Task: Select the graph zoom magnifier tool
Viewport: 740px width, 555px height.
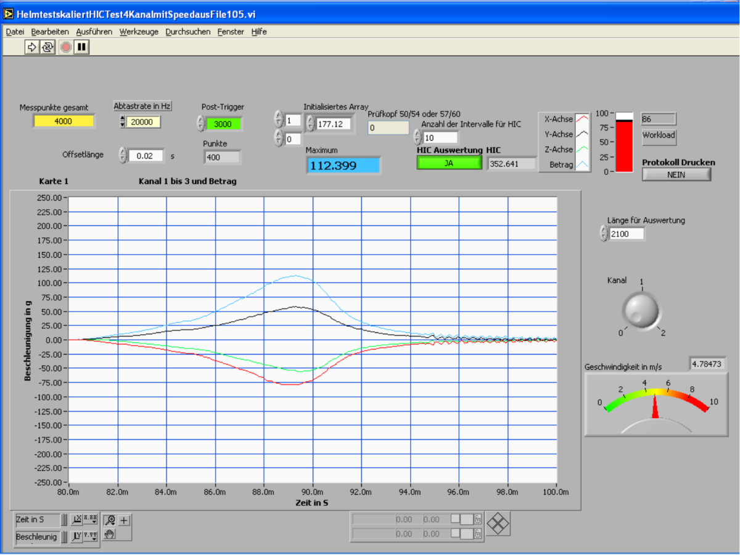Action: (110, 520)
